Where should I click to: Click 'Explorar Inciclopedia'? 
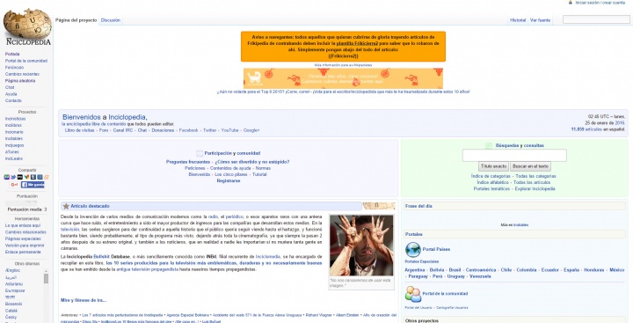pyautogui.click(x=535, y=189)
